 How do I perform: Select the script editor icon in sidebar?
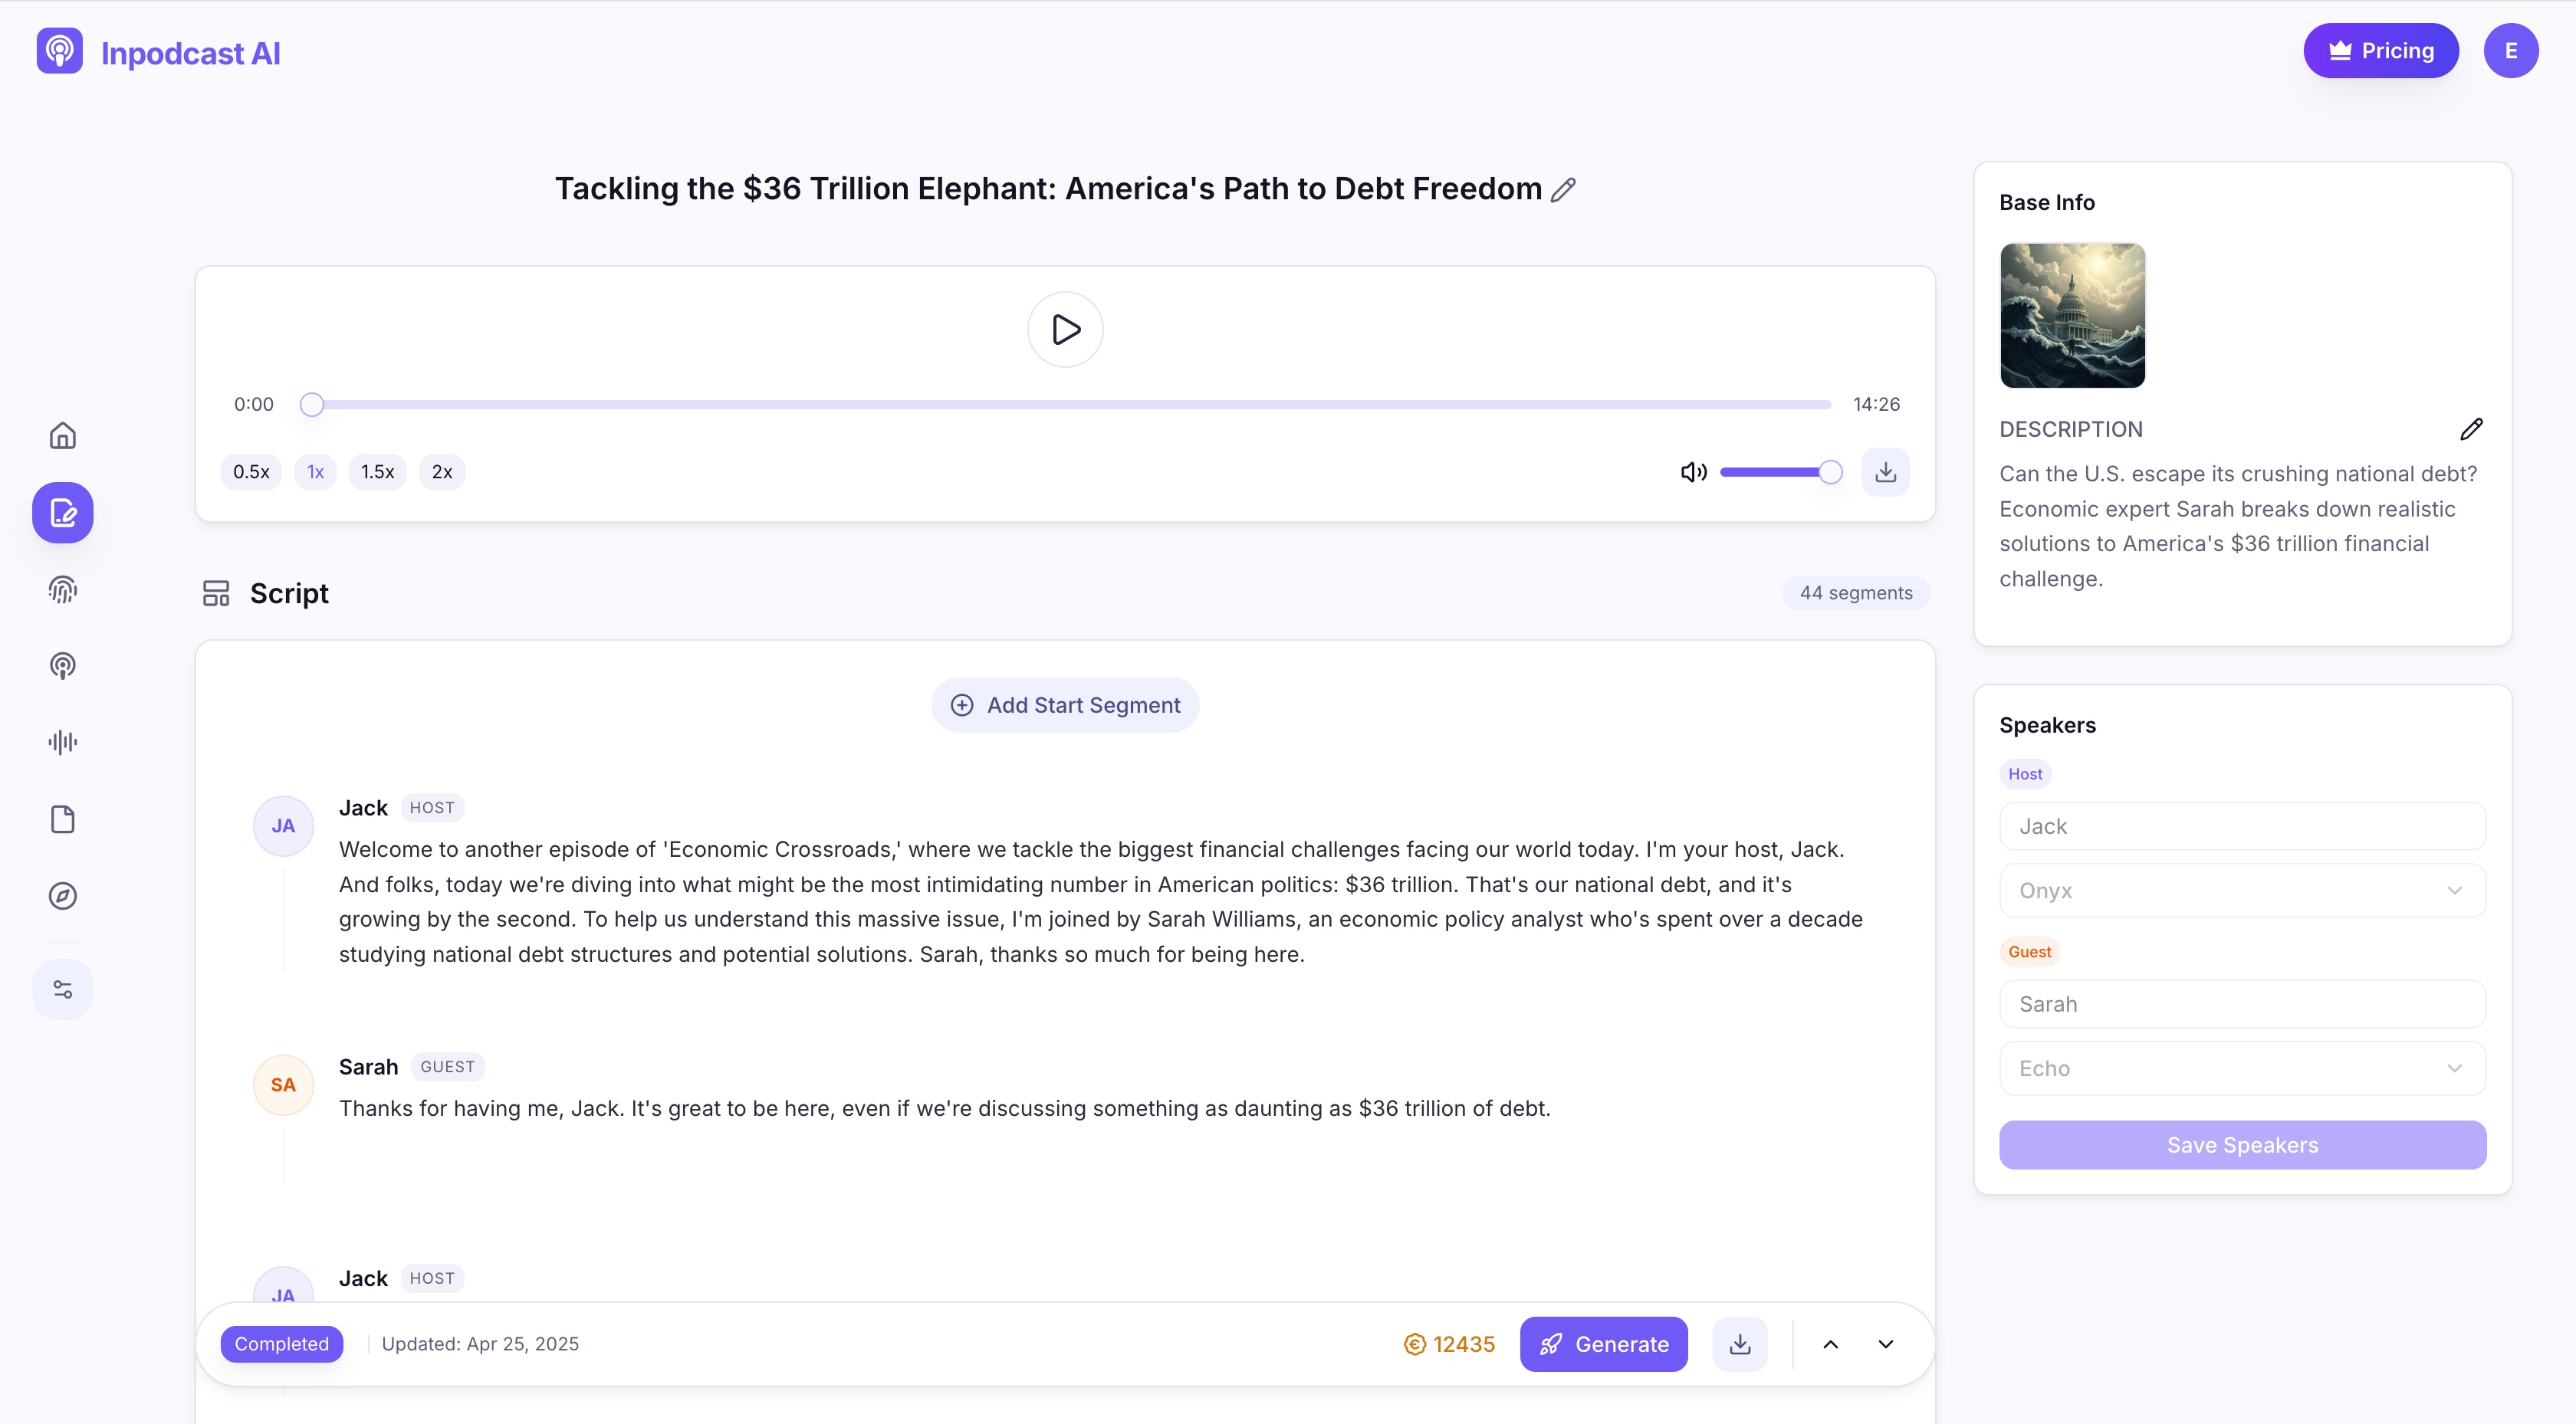click(62, 513)
